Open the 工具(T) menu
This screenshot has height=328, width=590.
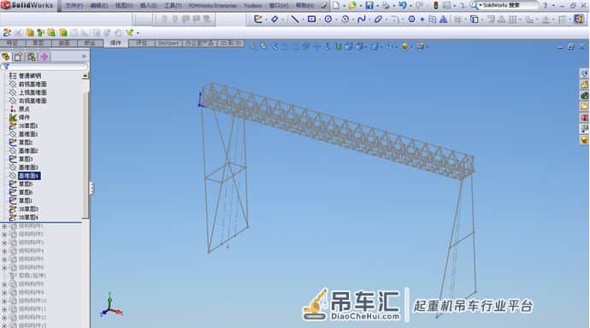pos(173,6)
